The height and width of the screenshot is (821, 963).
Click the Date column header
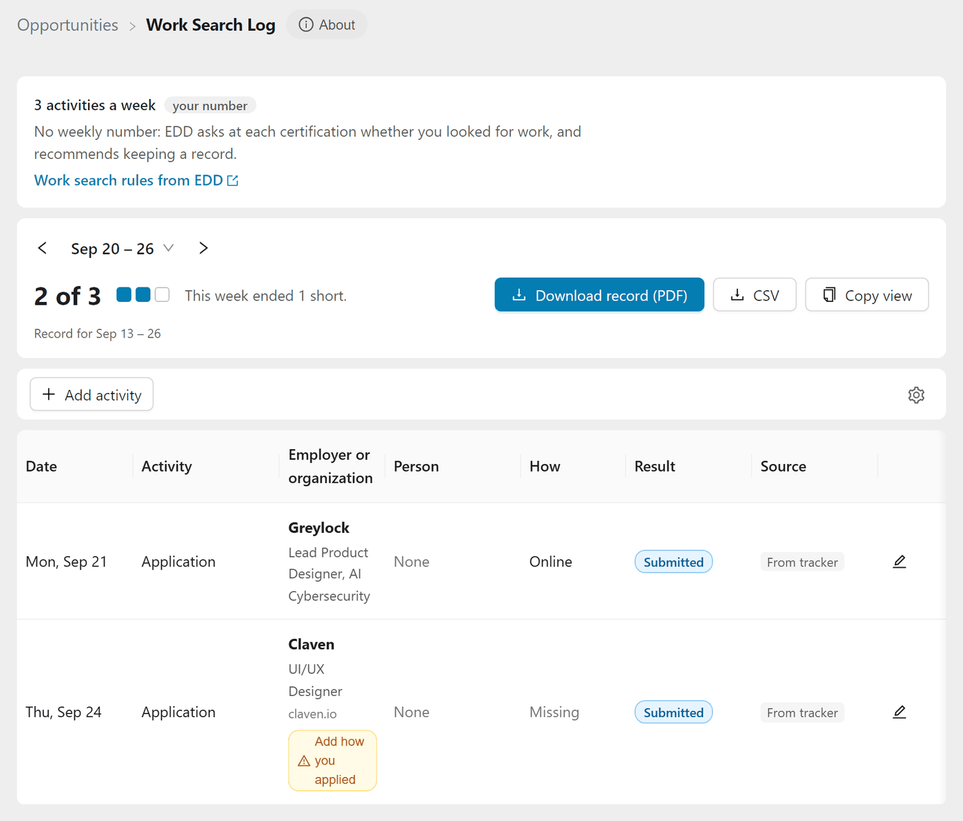(41, 466)
